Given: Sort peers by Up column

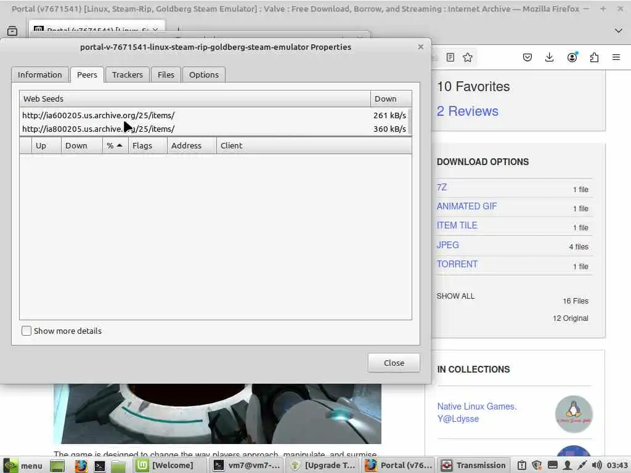Looking at the screenshot, I should [x=46, y=145].
